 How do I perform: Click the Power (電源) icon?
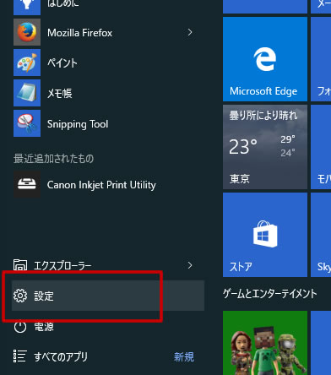pyautogui.click(x=20, y=327)
